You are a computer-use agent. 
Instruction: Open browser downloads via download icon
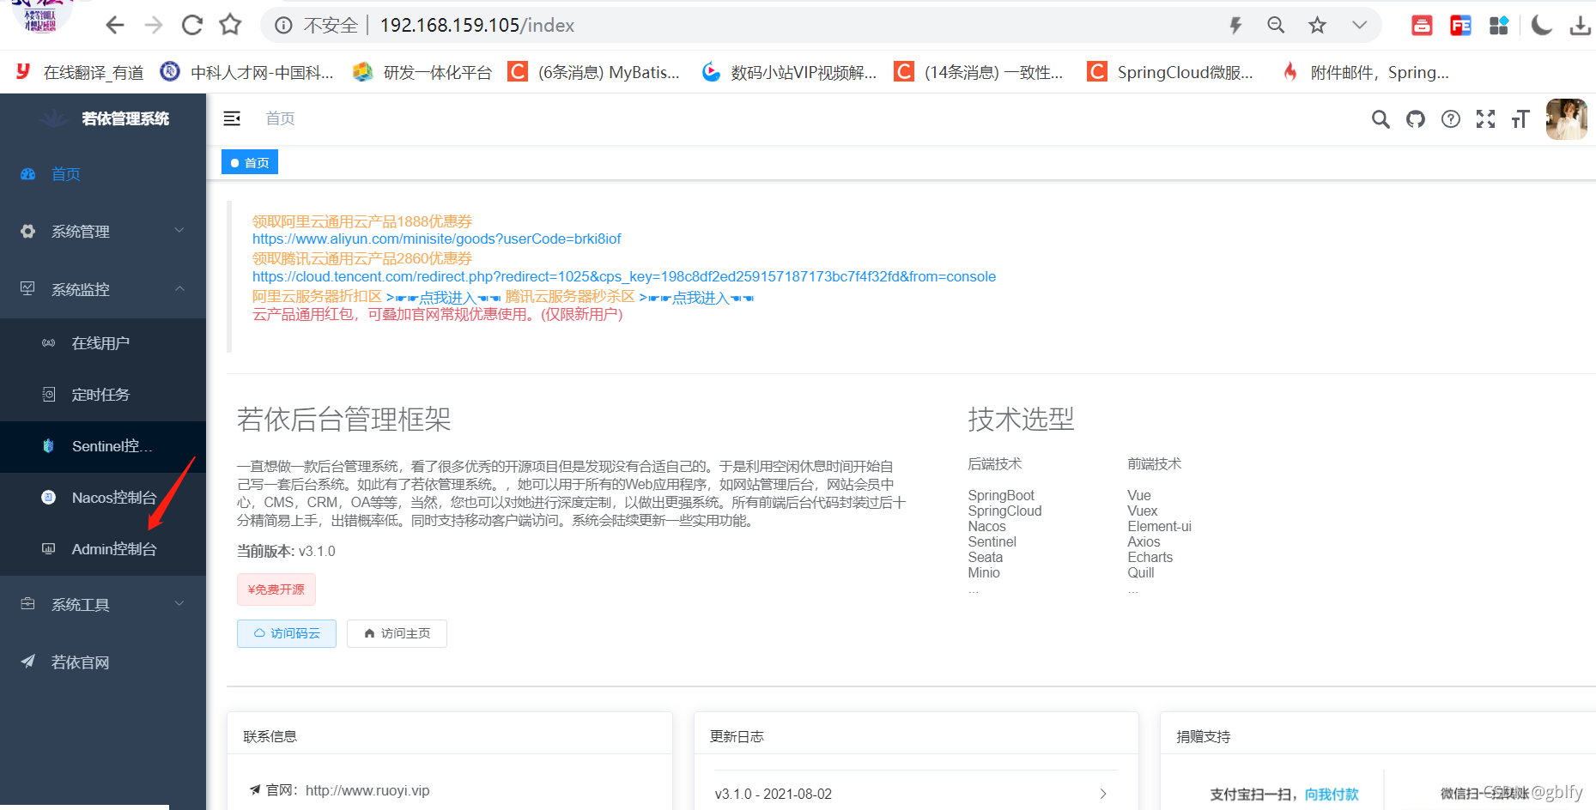pyautogui.click(x=1580, y=25)
